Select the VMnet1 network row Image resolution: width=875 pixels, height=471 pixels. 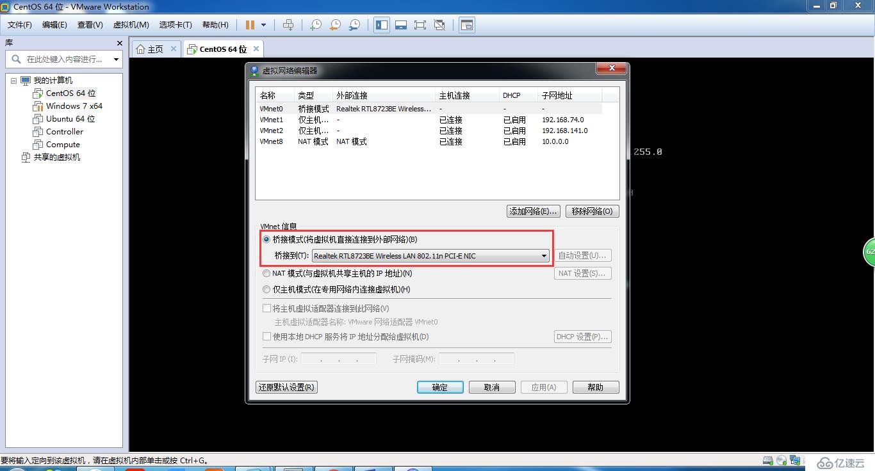(429, 120)
